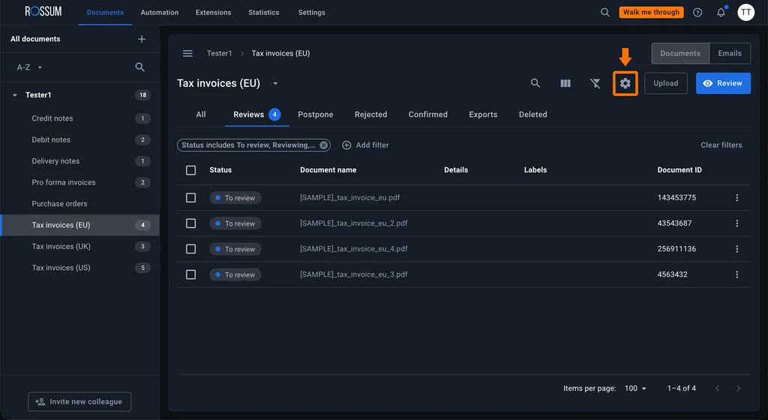Collapse the Tester1 workspace tree
The image size is (768, 420).
tap(15, 95)
